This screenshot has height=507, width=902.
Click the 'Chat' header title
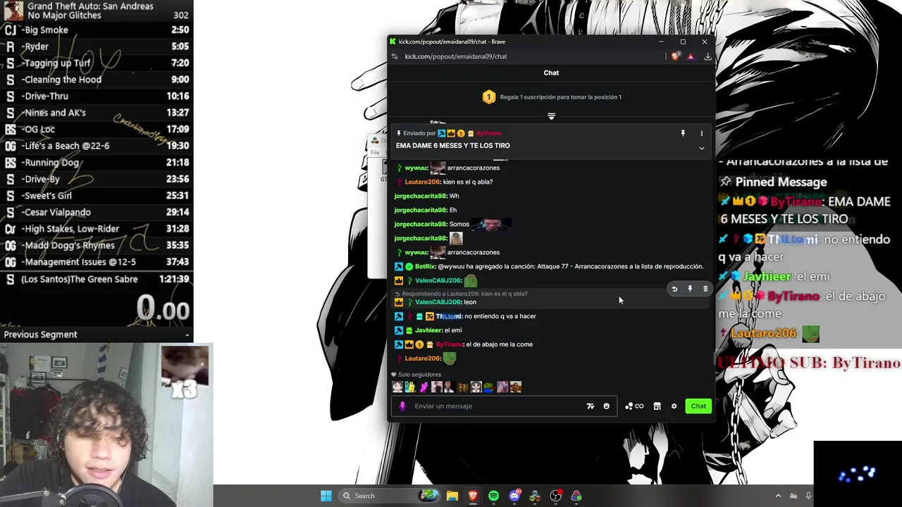pyautogui.click(x=551, y=73)
